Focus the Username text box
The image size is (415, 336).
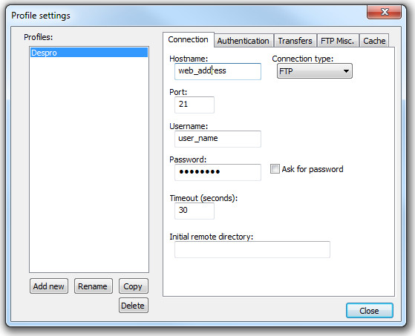218,139
